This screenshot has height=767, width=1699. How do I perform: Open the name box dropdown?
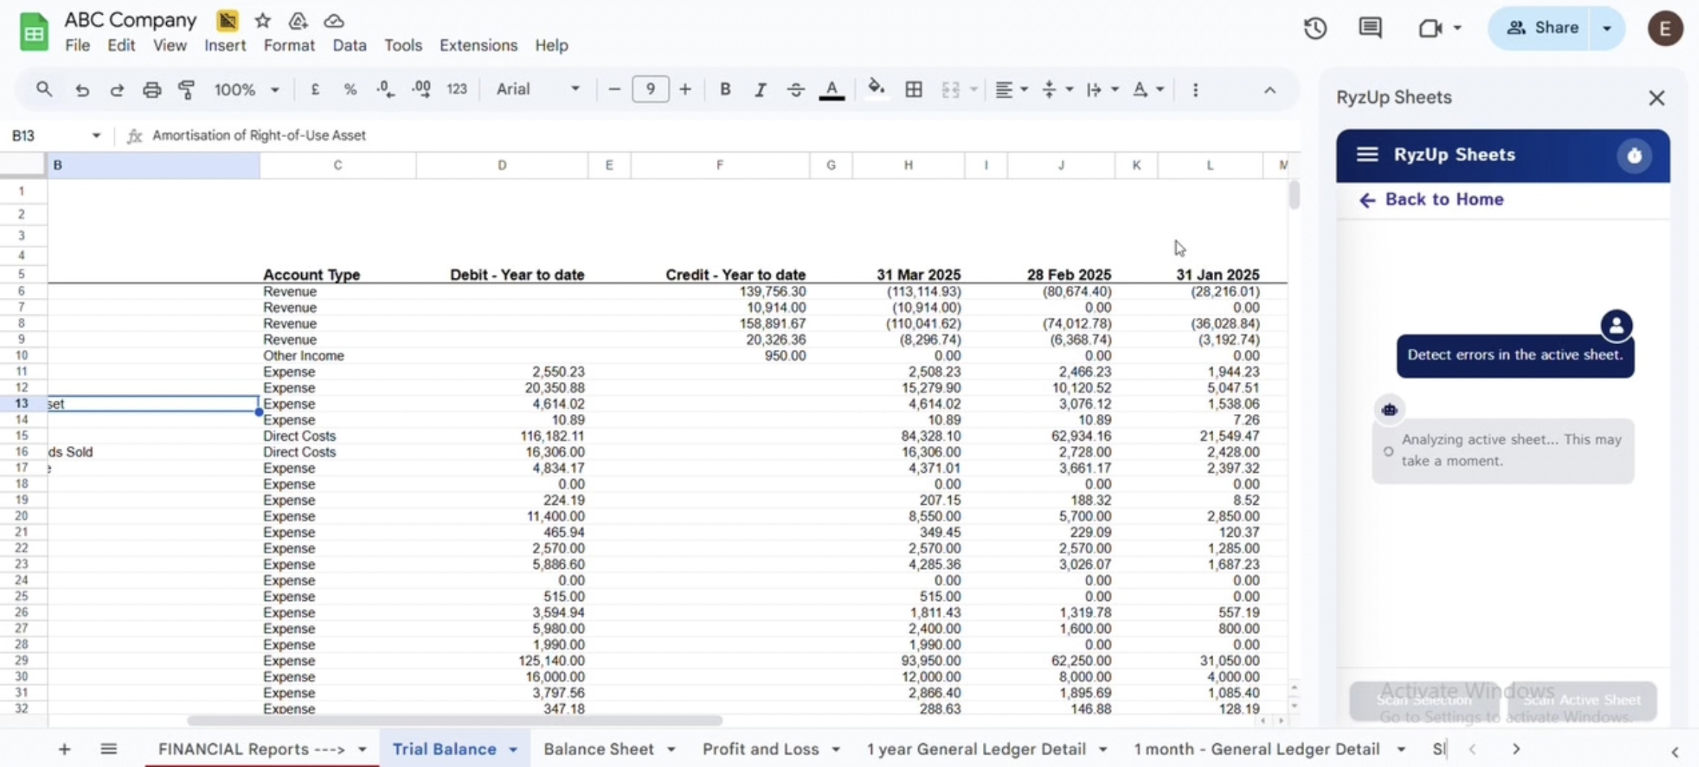pos(96,136)
